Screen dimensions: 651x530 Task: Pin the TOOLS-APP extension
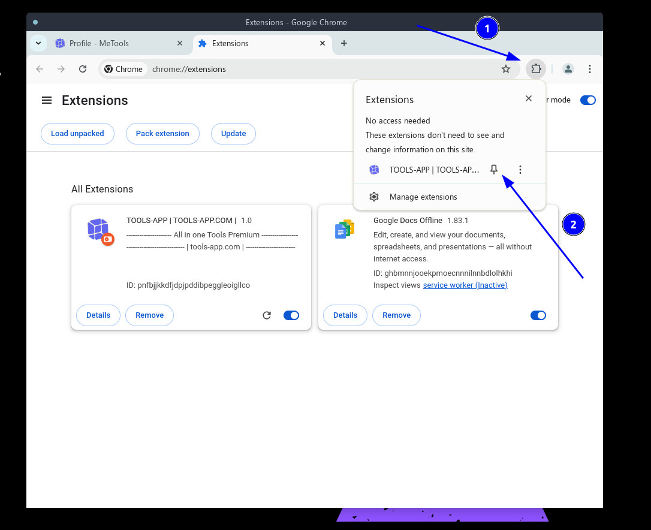[494, 170]
